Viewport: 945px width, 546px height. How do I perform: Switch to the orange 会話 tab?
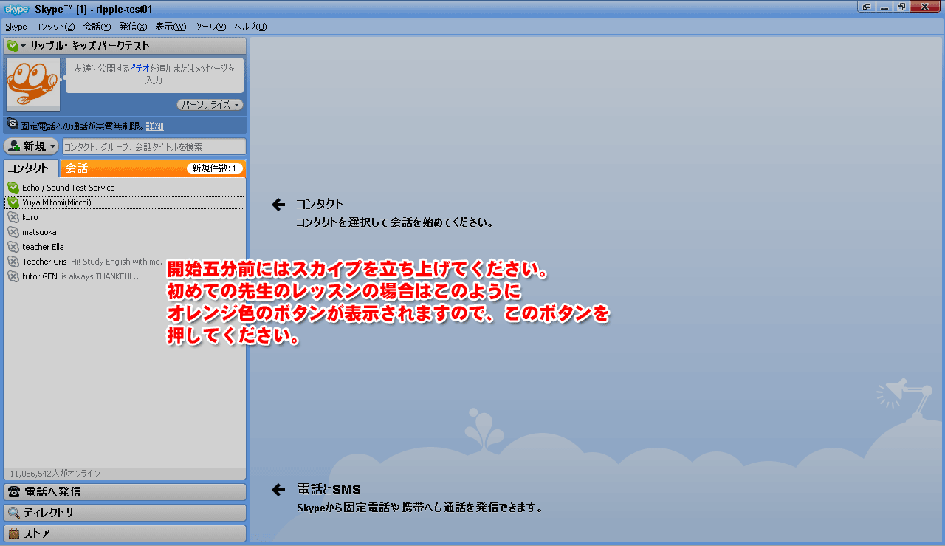(x=152, y=168)
